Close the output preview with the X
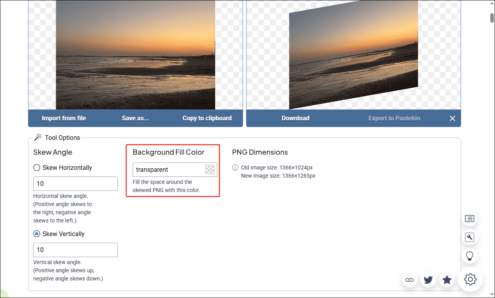495x298 pixels. pos(452,118)
